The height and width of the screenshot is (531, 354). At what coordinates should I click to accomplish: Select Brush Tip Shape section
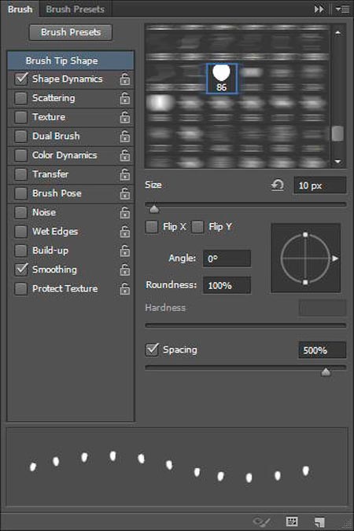pyautogui.click(x=71, y=60)
